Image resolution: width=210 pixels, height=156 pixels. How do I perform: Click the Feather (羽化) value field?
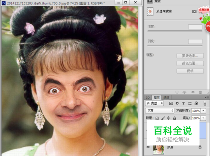(195, 41)
